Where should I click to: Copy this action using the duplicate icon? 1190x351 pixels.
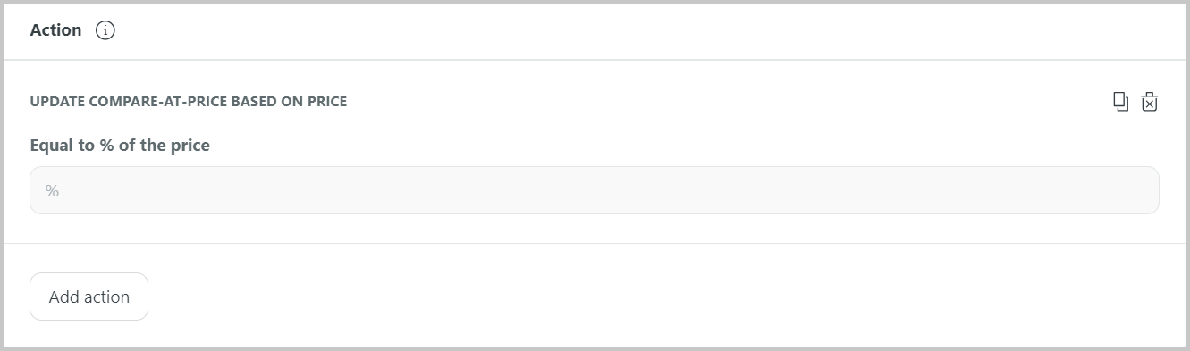pos(1120,102)
